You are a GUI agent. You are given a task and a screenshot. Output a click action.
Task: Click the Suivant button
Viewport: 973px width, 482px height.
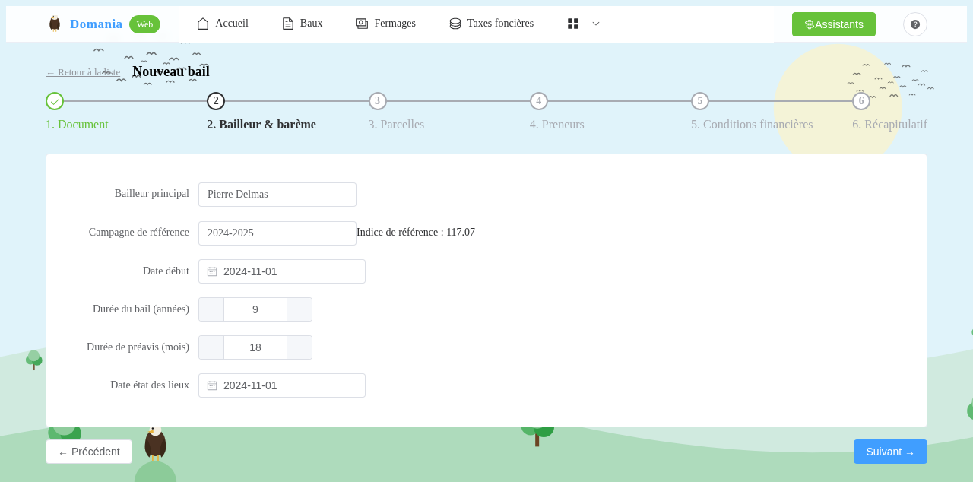[890, 452]
